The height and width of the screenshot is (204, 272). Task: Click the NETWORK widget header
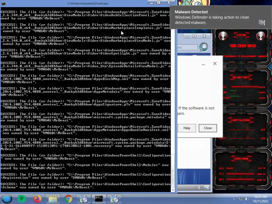[241, 120]
